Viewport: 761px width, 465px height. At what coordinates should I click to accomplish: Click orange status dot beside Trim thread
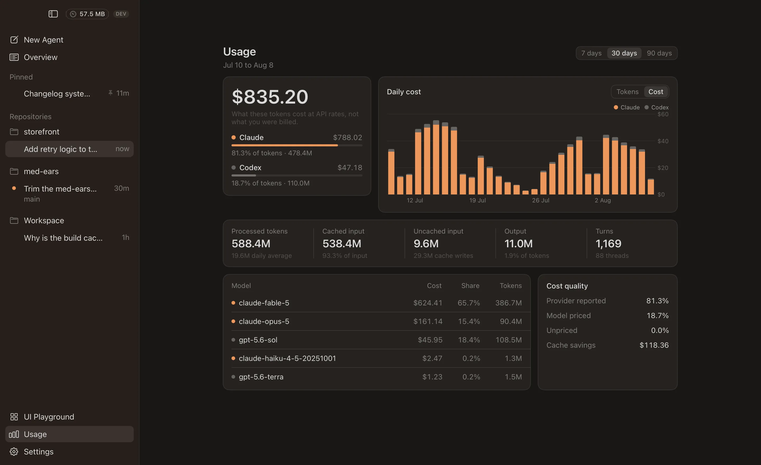point(14,188)
